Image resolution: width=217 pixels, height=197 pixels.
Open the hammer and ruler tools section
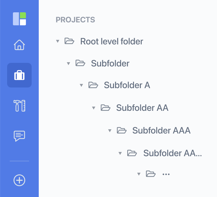click(19, 106)
